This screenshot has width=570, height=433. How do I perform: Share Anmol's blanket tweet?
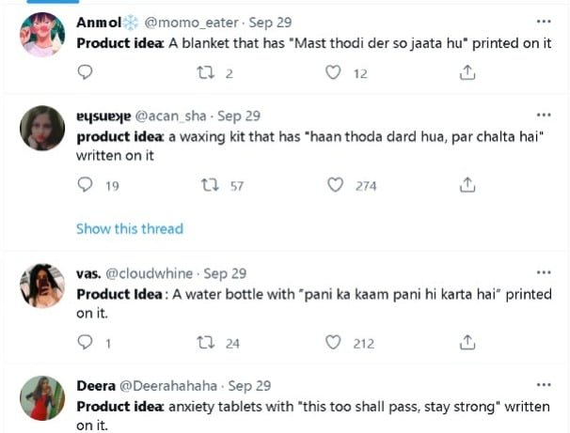467,72
